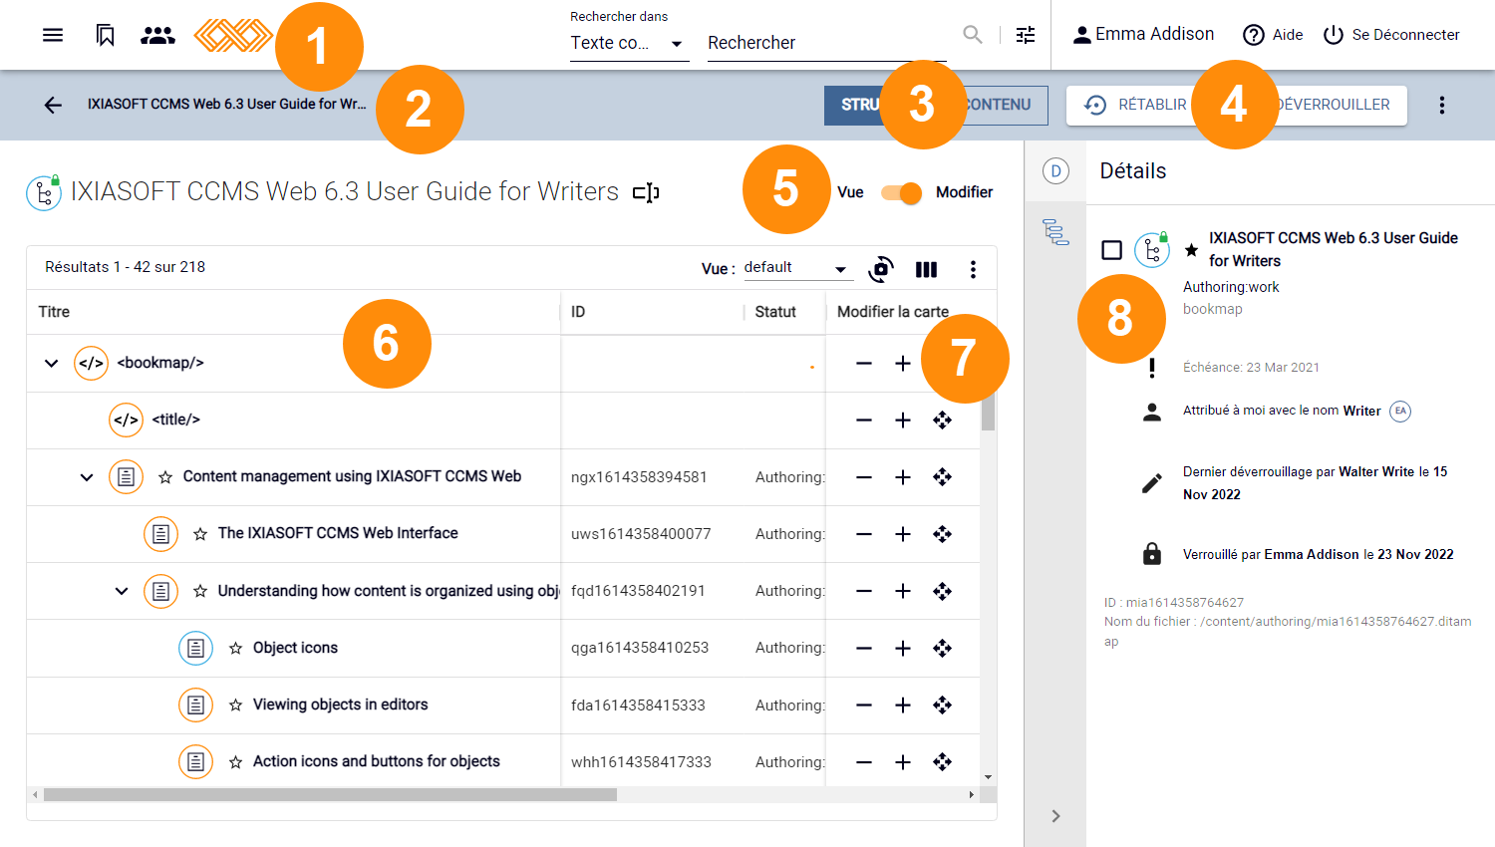Click the horizontal table scrollbar thumb
This screenshot has width=1495, height=847.
(330, 795)
